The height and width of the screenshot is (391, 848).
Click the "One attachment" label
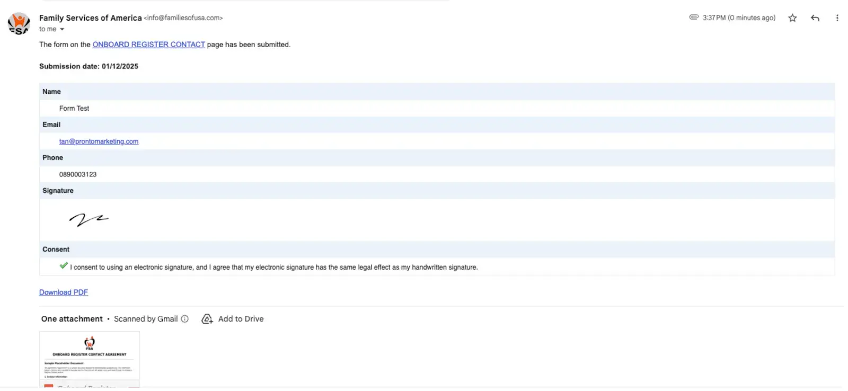pyautogui.click(x=72, y=319)
